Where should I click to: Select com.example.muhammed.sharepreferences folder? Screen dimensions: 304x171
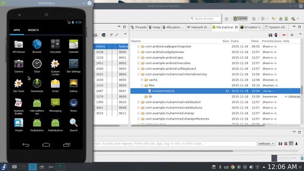coord(215,119)
